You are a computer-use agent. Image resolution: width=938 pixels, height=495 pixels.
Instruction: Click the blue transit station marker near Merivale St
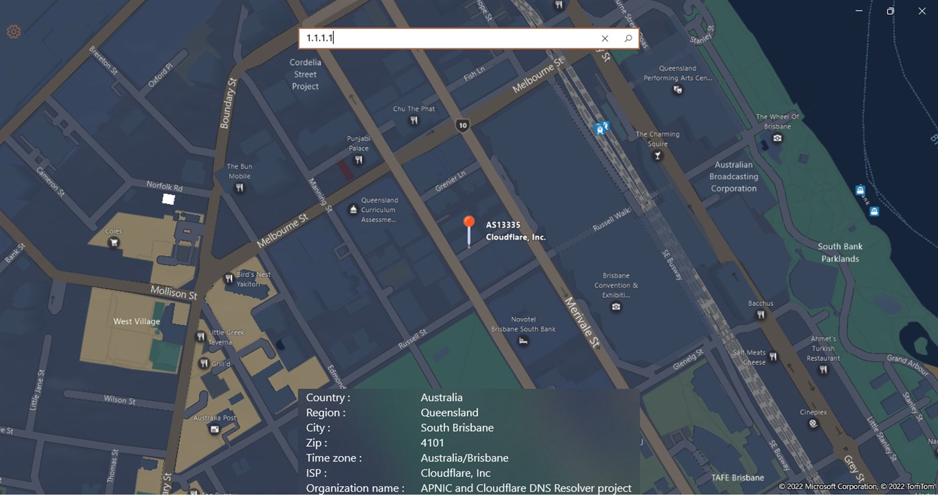pos(600,127)
